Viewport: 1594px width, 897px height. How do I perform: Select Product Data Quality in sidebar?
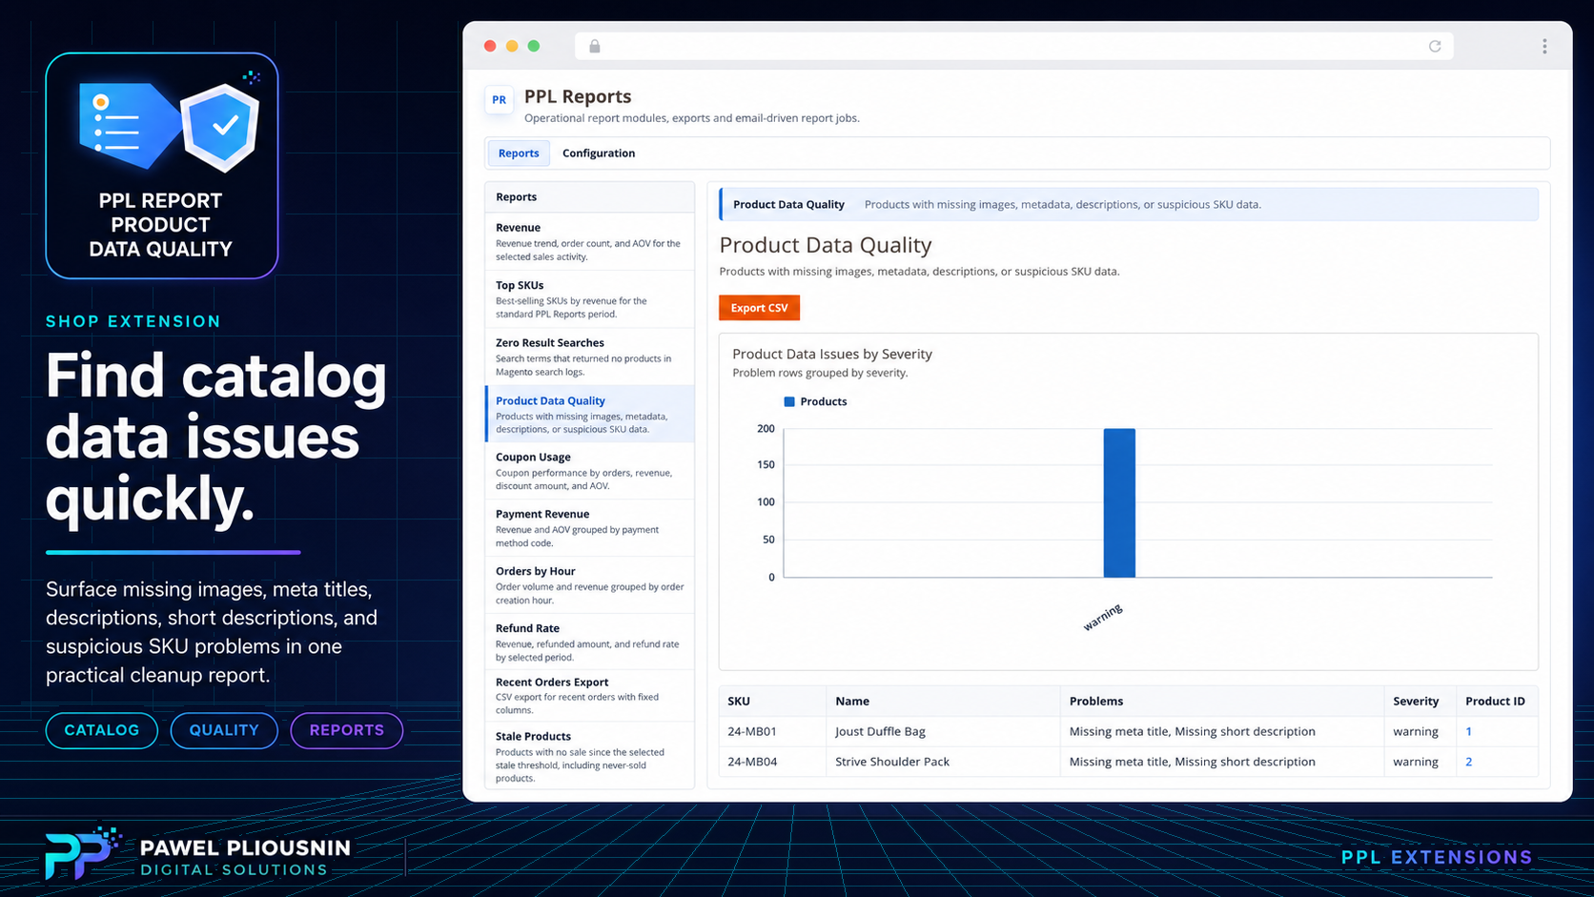tap(590, 414)
